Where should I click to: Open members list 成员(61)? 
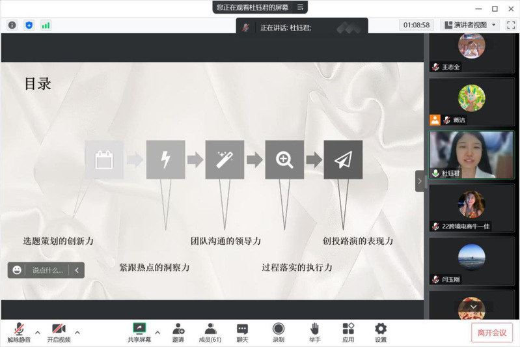click(210, 332)
